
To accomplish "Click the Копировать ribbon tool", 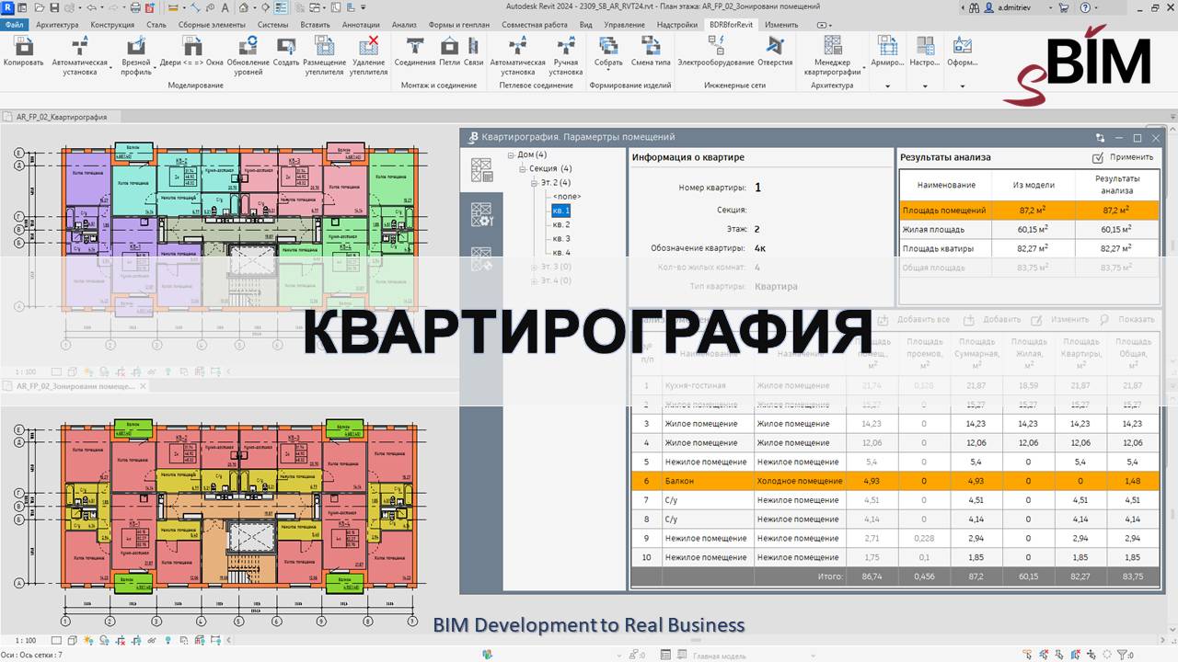I will [x=23, y=51].
